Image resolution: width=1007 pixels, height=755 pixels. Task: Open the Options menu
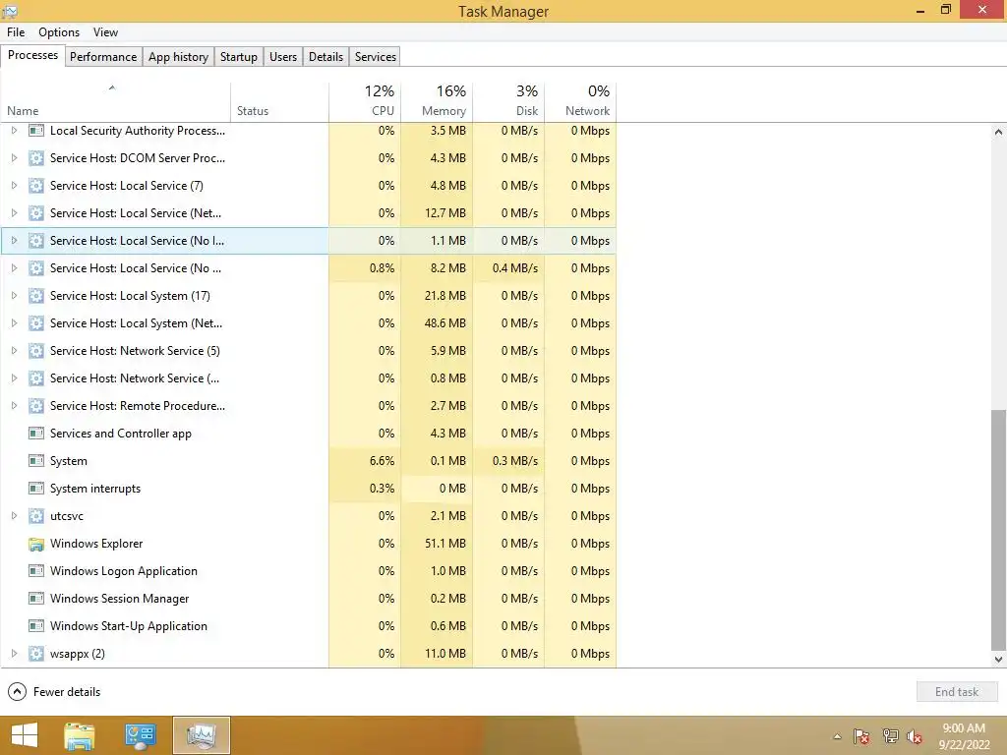pos(59,32)
